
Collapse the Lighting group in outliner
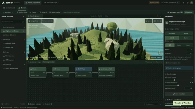pyautogui.click(x=2, y=64)
